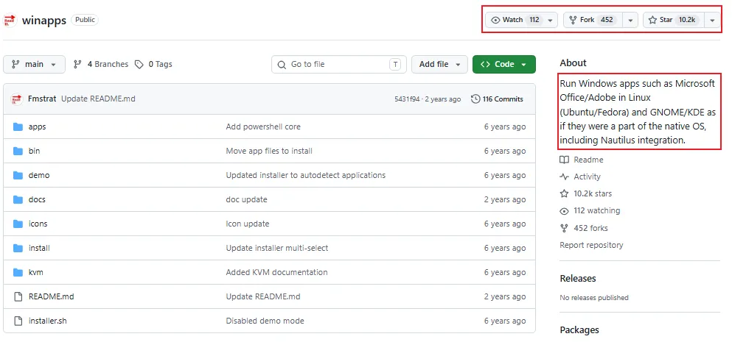This screenshot has width=732, height=342.
Task: Open the Packages heading link
Action: (x=579, y=330)
